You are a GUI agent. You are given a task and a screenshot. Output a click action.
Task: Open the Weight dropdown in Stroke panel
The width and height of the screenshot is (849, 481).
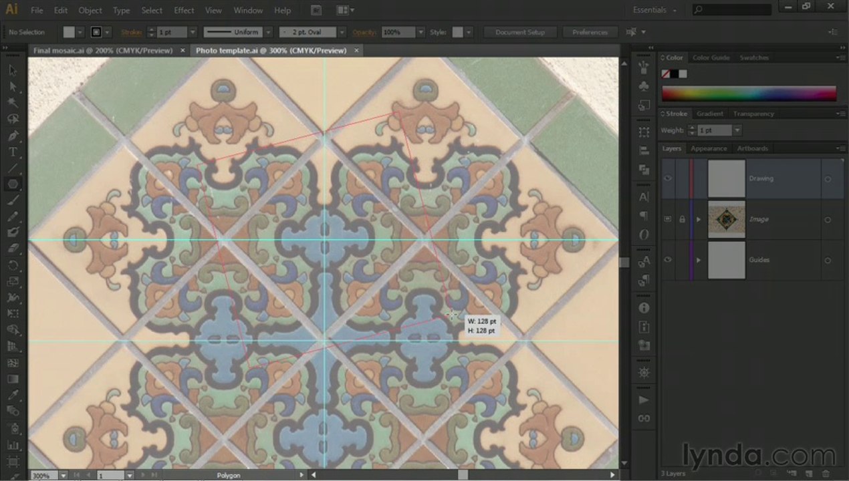pos(737,130)
